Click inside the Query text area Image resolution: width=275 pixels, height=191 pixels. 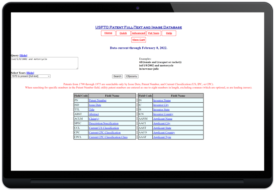tap(45, 63)
